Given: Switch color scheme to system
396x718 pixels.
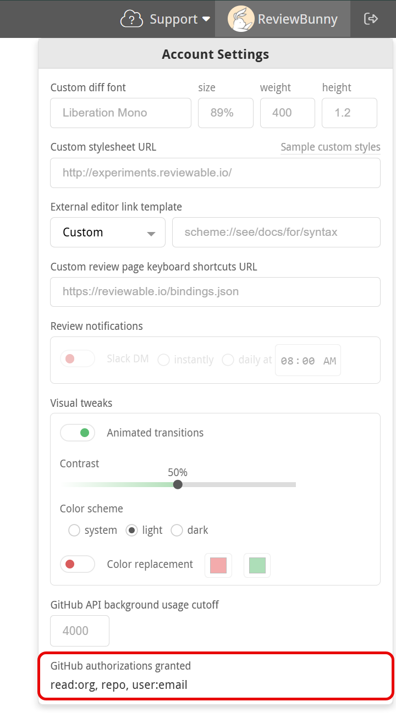Looking at the screenshot, I should coord(74,530).
